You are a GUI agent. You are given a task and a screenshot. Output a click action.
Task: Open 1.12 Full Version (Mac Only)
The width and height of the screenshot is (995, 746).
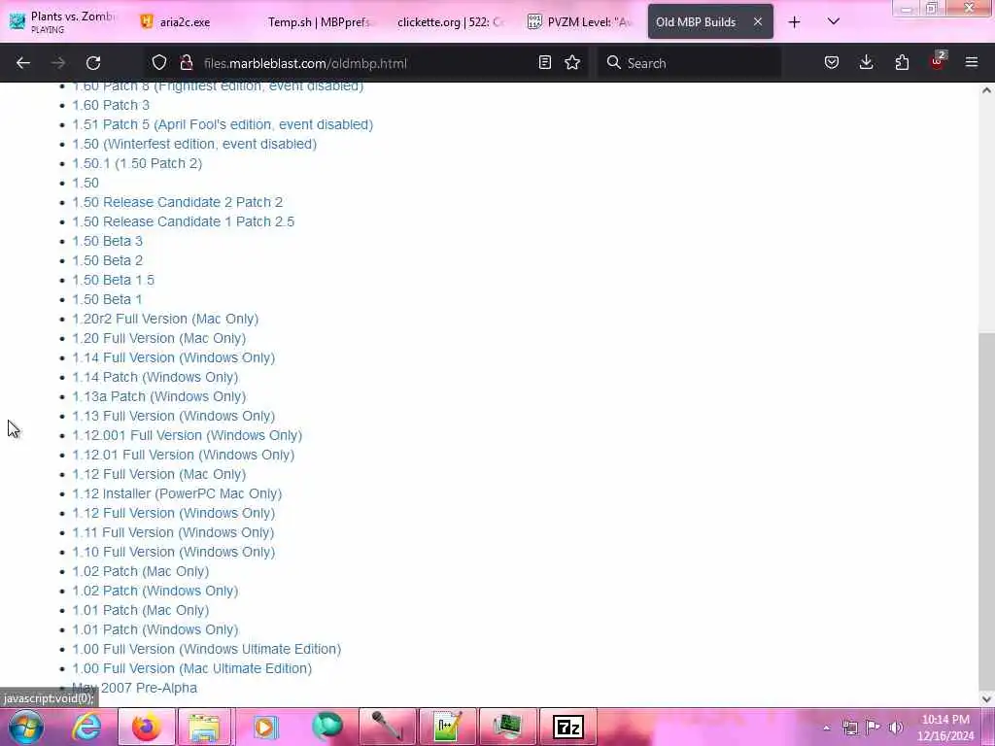coord(158,474)
